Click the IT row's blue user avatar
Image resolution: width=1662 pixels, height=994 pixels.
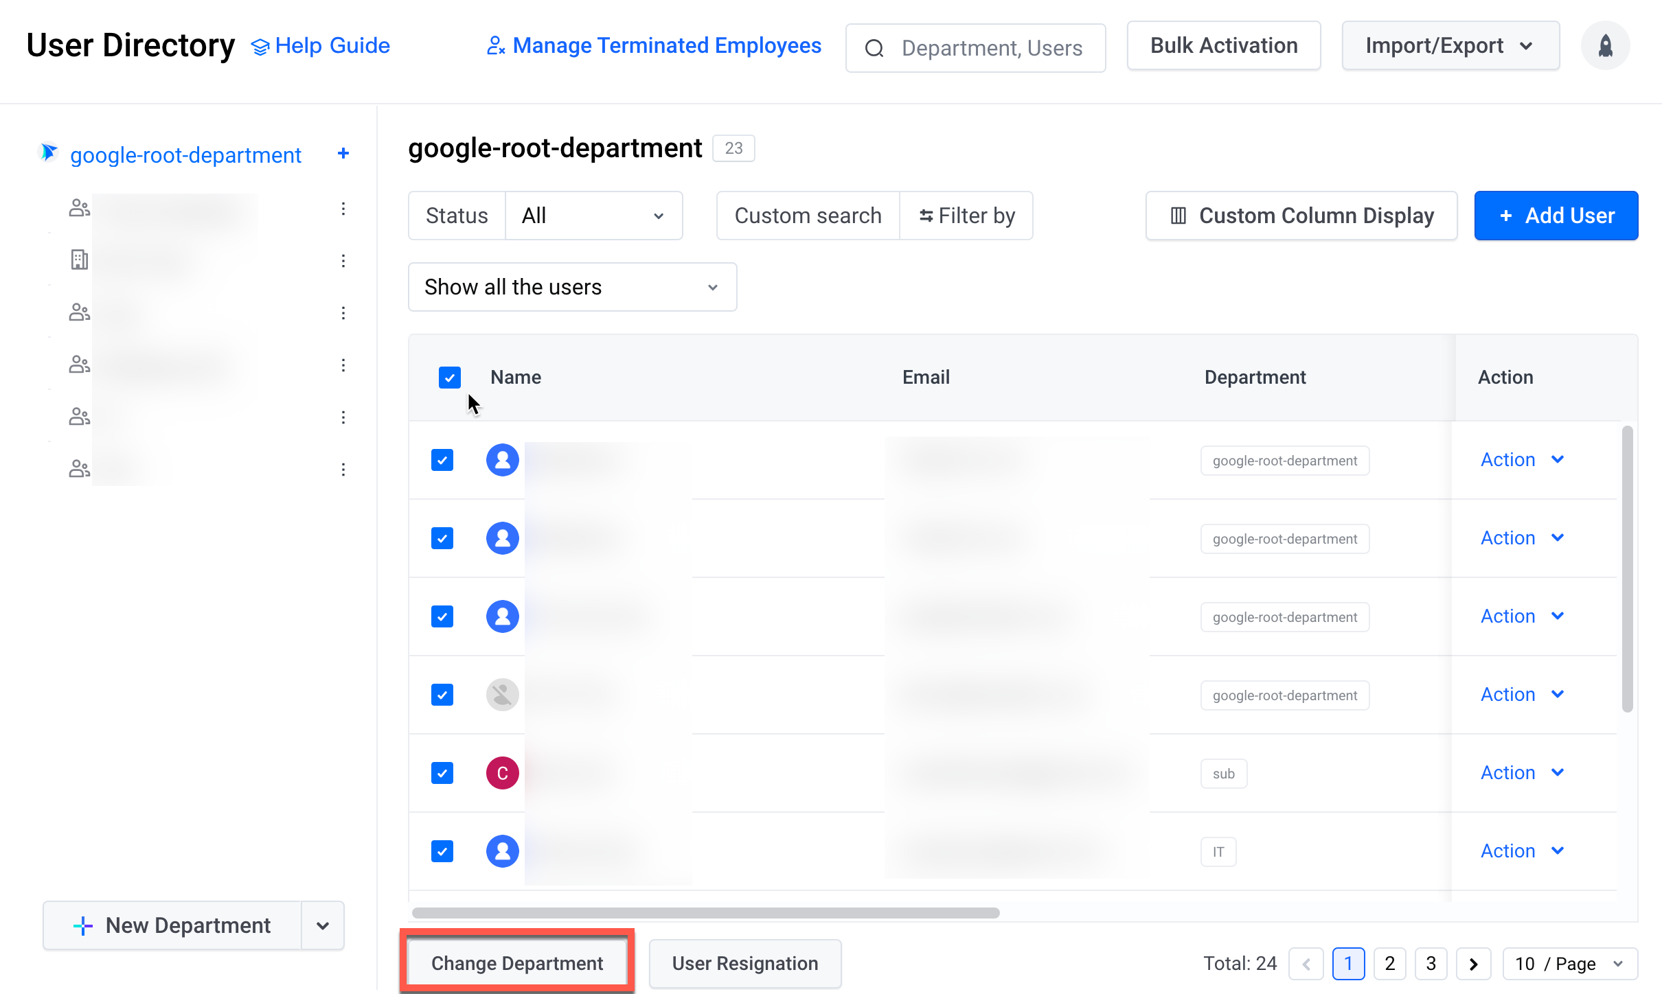click(503, 851)
